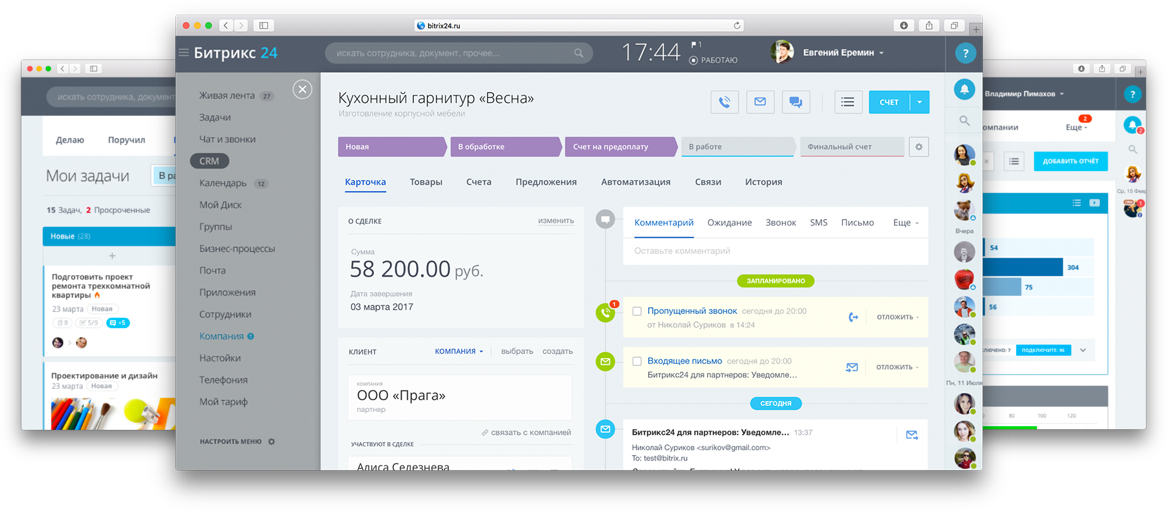Click the callback arrow icon on the Пропущенный звонок row
1168x512 pixels.
853,317
